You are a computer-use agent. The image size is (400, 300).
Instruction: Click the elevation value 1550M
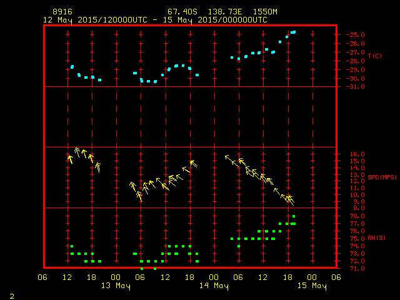265,12
